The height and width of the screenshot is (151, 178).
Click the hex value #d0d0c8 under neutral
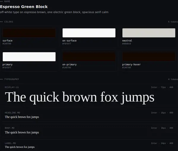pyautogui.click(x=126, y=44)
